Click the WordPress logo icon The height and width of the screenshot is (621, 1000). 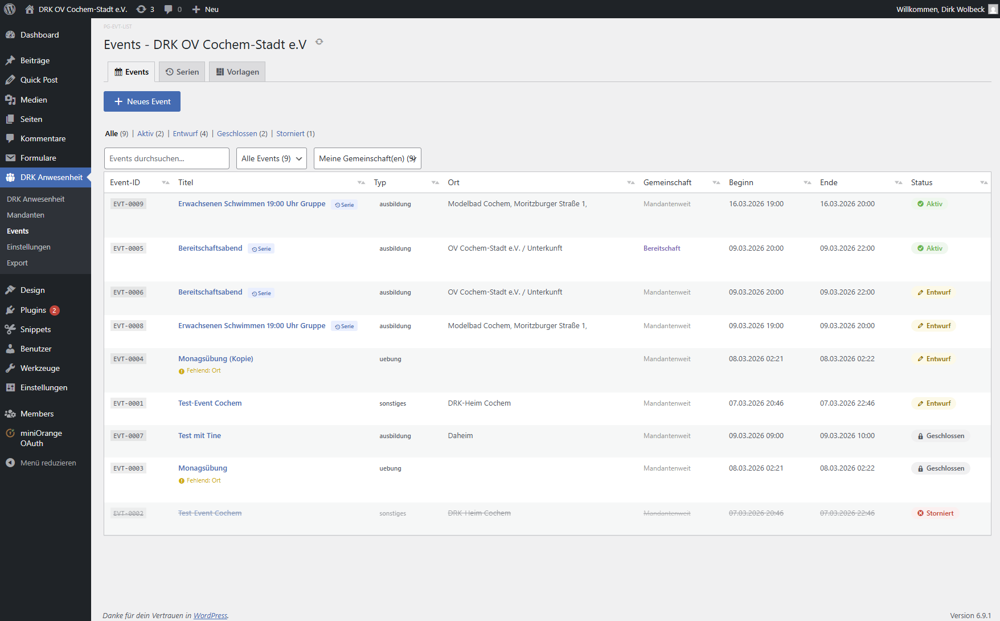click(10, 9)
